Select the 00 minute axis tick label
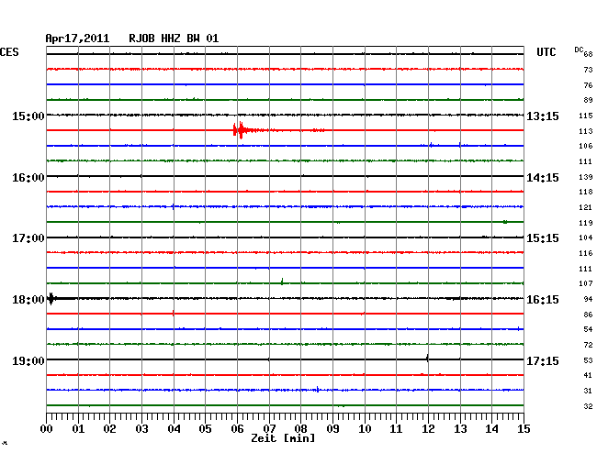The width and height of the screenshot is (597, 453). tap(47, 428)
